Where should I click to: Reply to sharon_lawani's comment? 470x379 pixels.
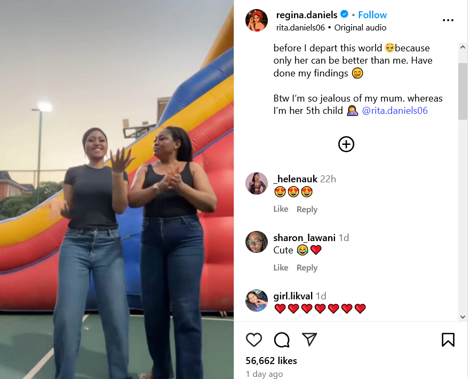[307, 267]
